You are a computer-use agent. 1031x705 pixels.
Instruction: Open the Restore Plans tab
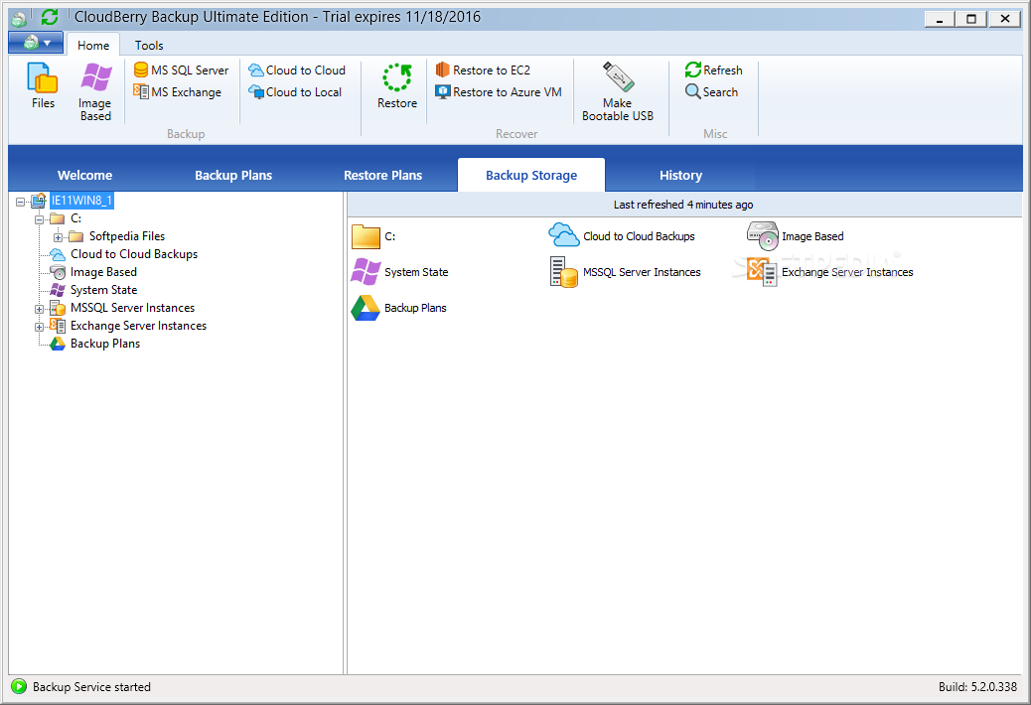(x=382, y=176)
